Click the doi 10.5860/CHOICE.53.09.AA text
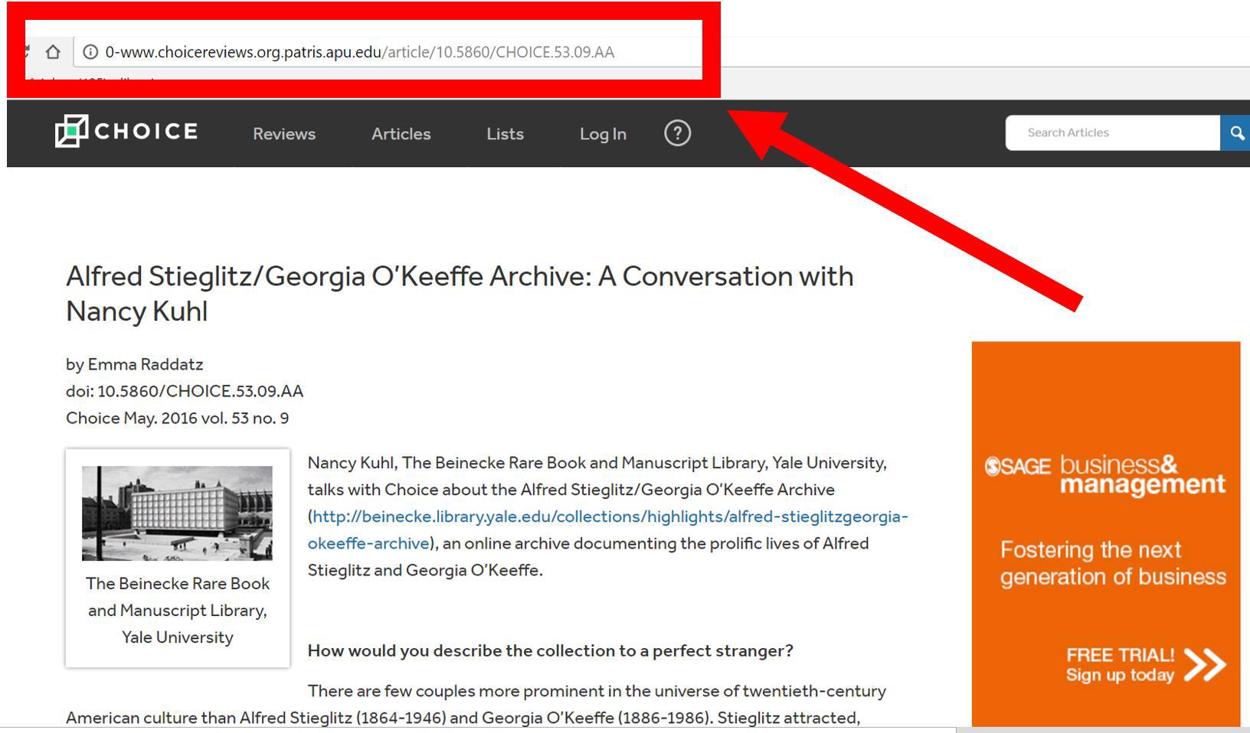This screenshot has height=733, width=1250. tap(185, 391)
